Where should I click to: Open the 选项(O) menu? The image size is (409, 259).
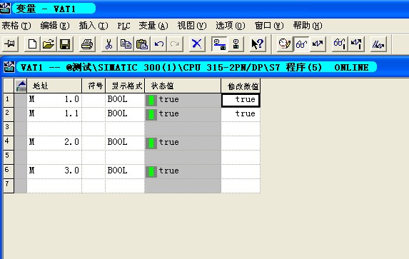point(231,26)
